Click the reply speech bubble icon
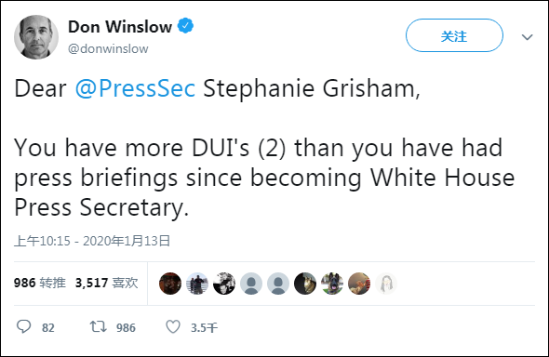This screenshot has width=549, height=357. (24, 327)
